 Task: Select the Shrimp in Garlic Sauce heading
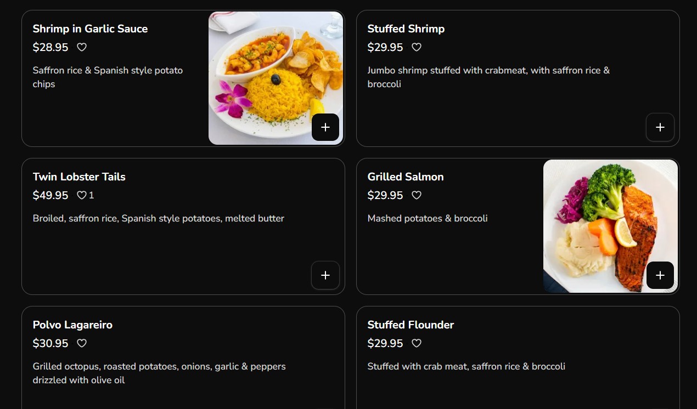click(x=90, y=29)
